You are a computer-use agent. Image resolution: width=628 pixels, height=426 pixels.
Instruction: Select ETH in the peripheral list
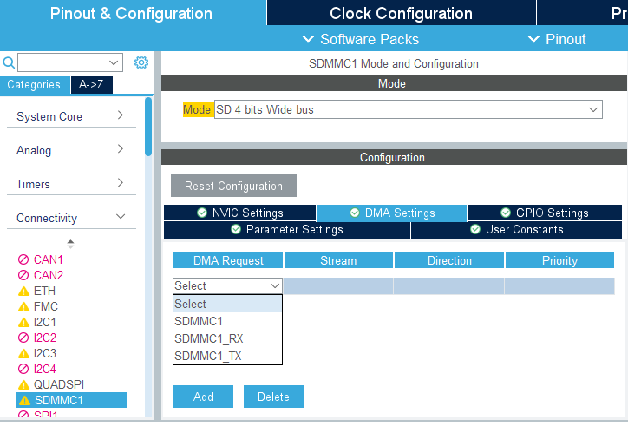click(x=44, y=291)
